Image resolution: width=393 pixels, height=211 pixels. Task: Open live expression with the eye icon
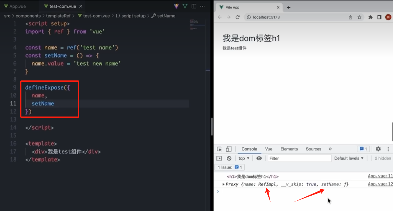(x=259, y=158)
